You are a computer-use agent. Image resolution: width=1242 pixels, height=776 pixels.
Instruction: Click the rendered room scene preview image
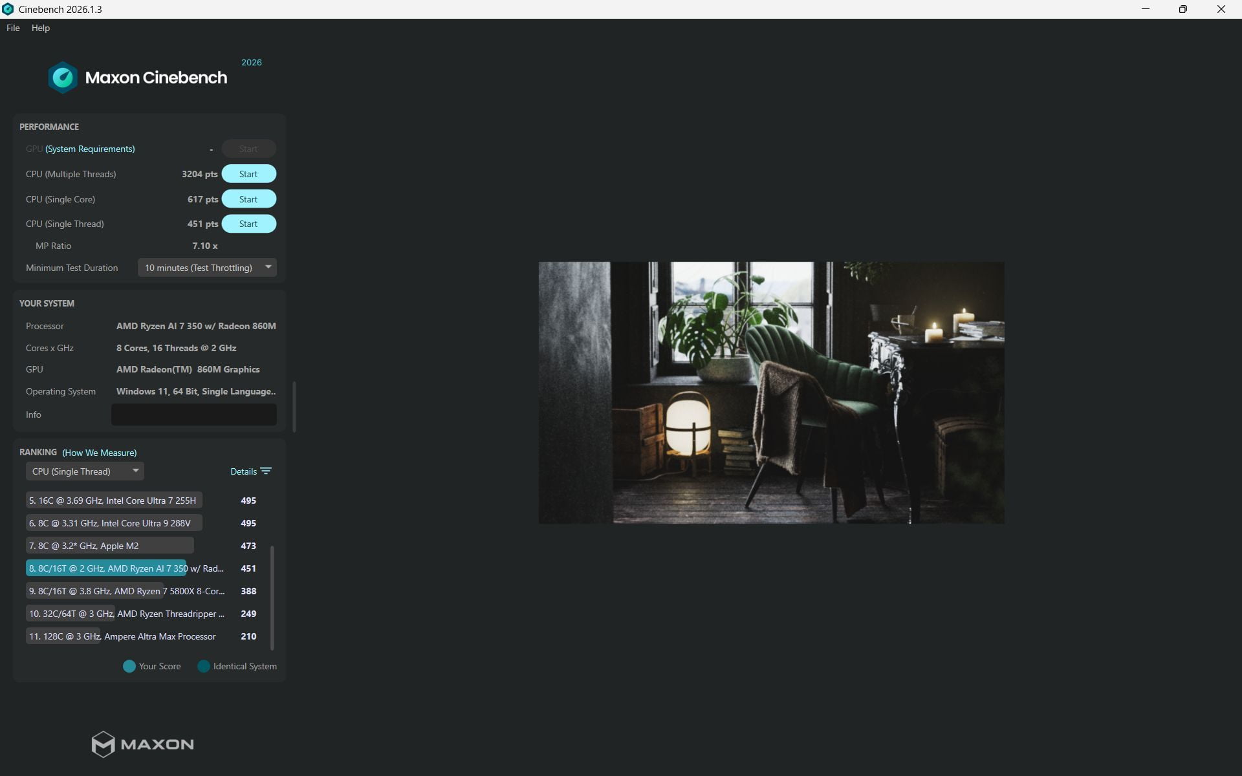point(772,393)
